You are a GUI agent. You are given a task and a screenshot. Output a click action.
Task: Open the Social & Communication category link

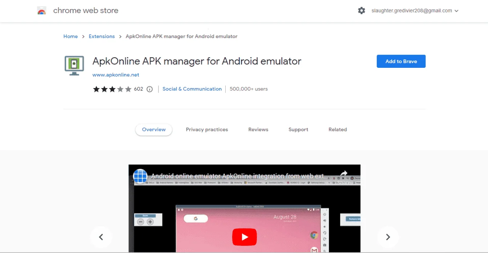(x=192, y=89)
